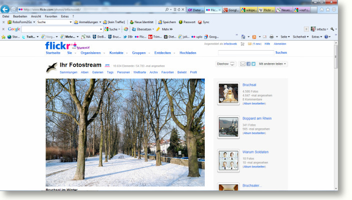The height and width of the screenshot is (200, 352).
Task: Switch to the wikipe... browser tab
Action: tap(249, 10)
